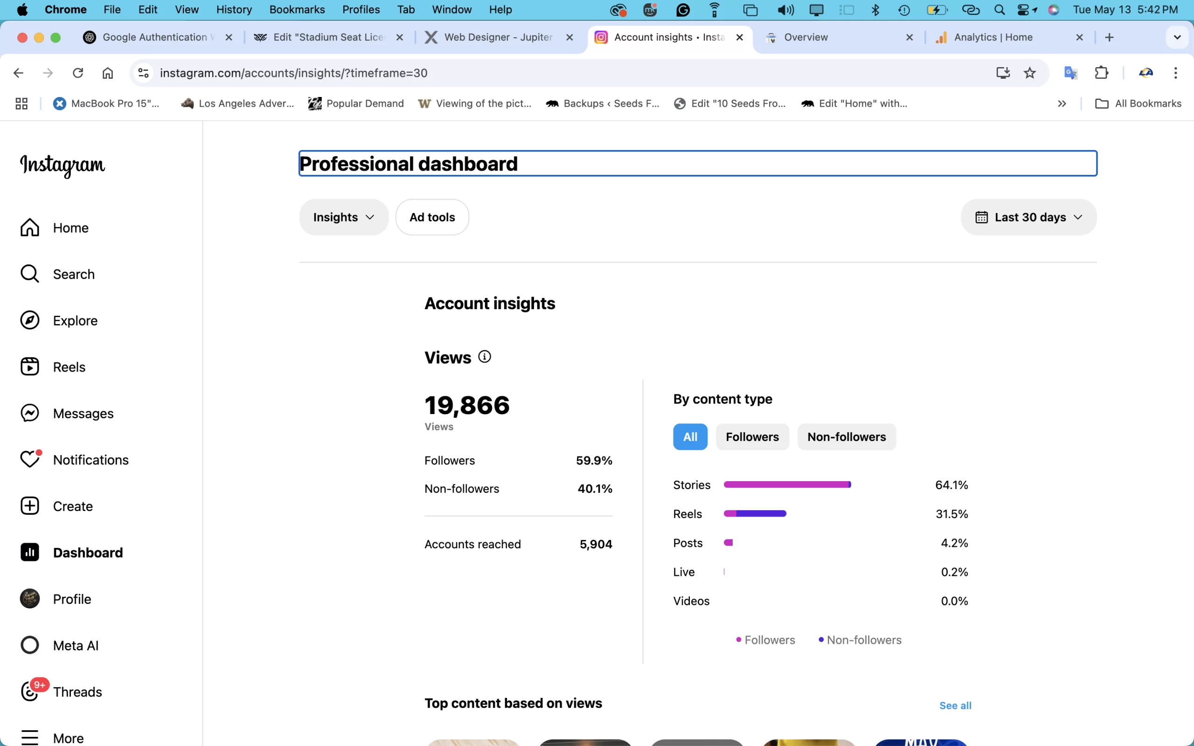Open the Last 30 days date selector
The image size is (1194, 746).
[1028, 217]
